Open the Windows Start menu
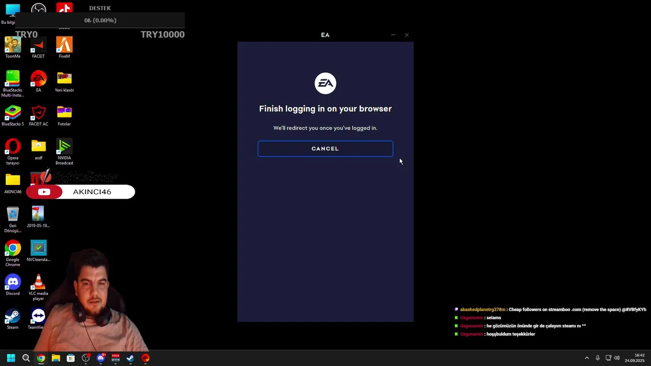This screenshot has width=651, height=366. click(11, 358)
